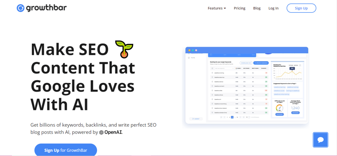Click the caret arrow beside Features

[x=225, y=8]
